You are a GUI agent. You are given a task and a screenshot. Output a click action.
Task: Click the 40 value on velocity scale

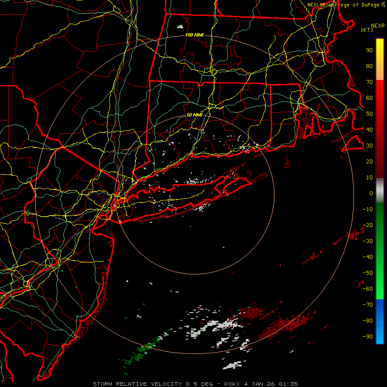[x=369, y=130]
